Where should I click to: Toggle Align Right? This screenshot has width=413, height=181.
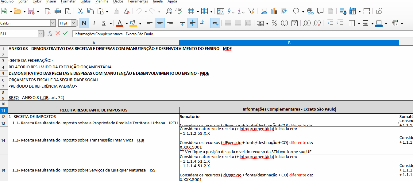170,23
